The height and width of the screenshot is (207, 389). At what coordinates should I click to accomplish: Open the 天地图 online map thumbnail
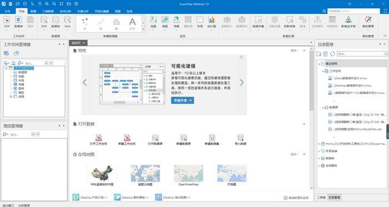pos(232,175)
